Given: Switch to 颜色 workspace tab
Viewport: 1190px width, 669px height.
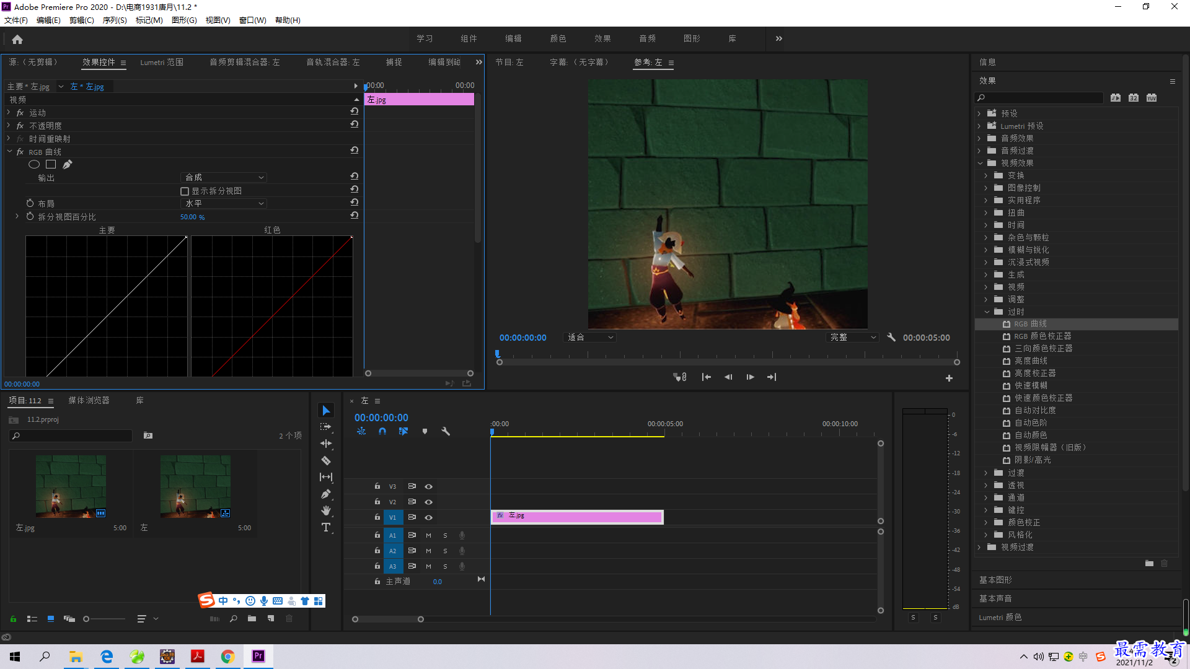Looking at the screenshot, I should pyautogui.click(x=558, y=38).
